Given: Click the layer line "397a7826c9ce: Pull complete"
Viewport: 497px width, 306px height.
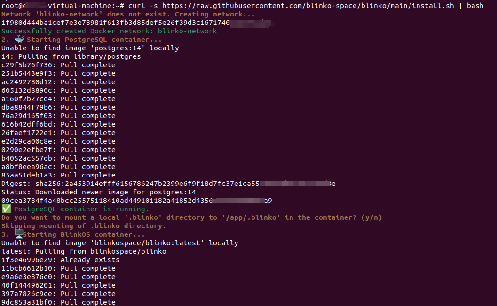Looking at the screenshot, I should pos(58,294).
